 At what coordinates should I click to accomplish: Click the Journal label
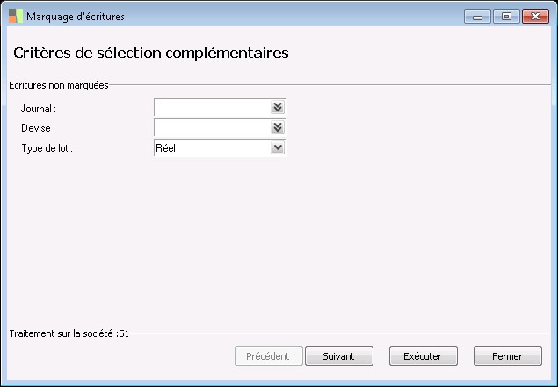point(39,109)
